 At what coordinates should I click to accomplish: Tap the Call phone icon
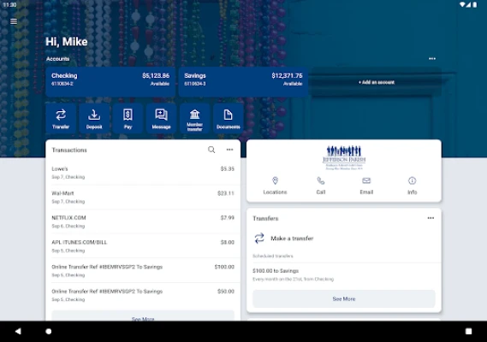coord(321,186)
